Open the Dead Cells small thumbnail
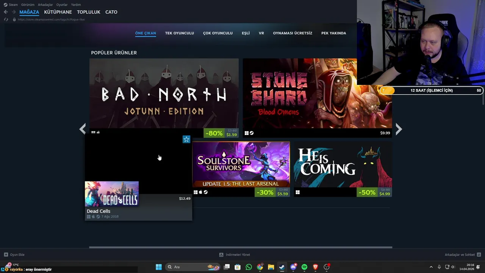The width and height of the screenshot is (485, 273). point(112,194)
